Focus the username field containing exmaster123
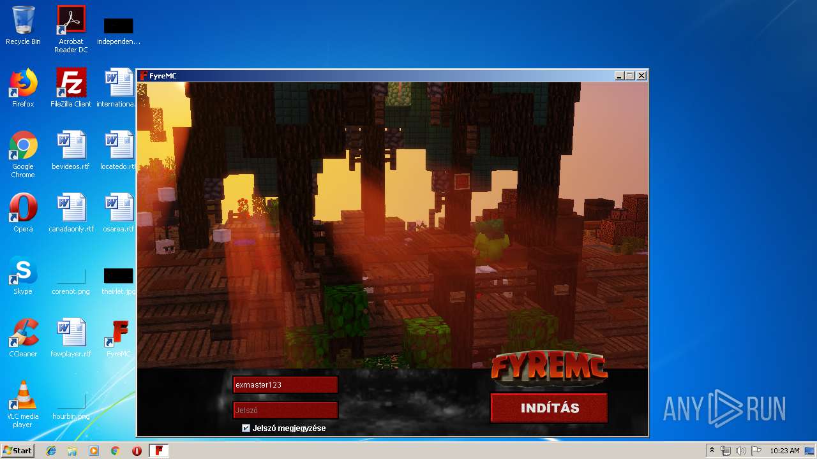817x459 pixels. pos(285,385)
